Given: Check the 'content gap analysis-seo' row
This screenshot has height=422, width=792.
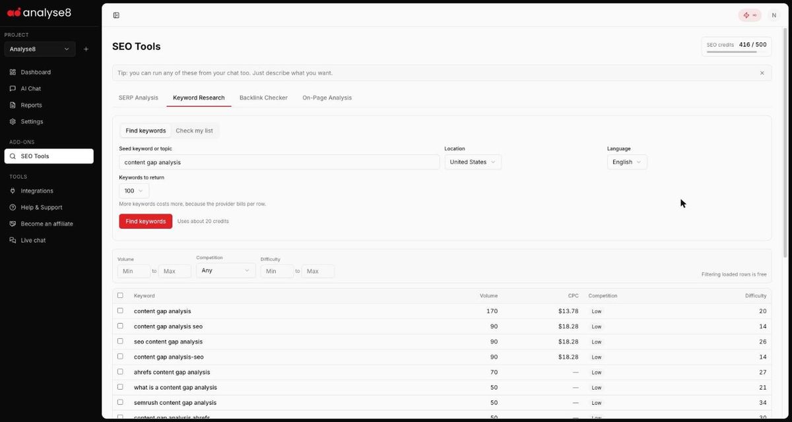Looking at the screenshot, I should (x=120, y=356).
